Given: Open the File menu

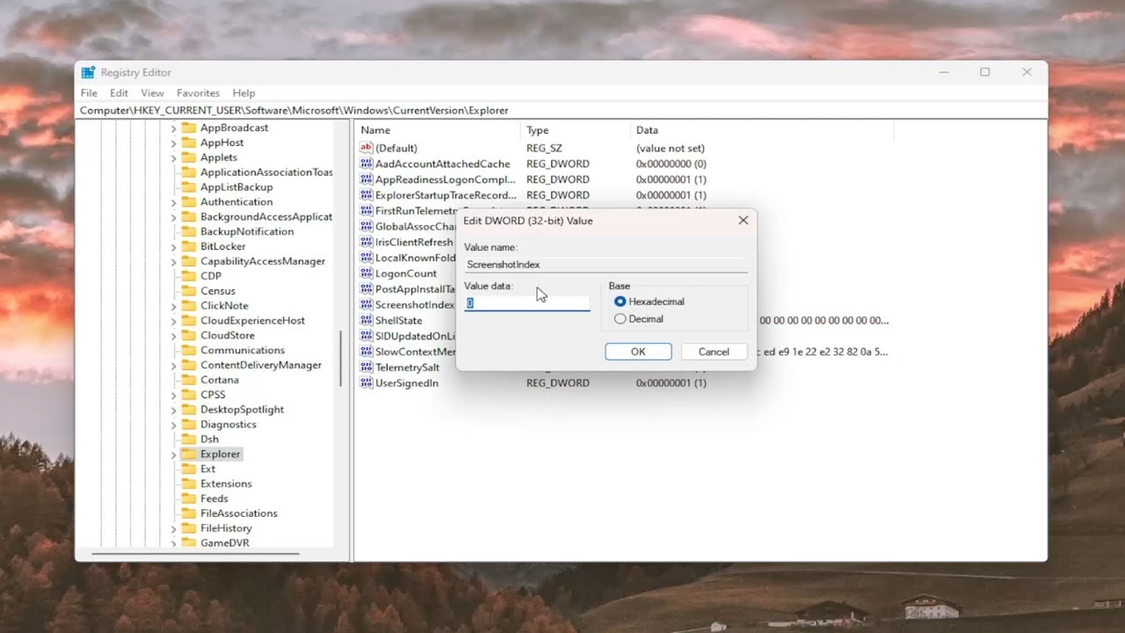Looking at the screenshot, I should click(89, 93).
